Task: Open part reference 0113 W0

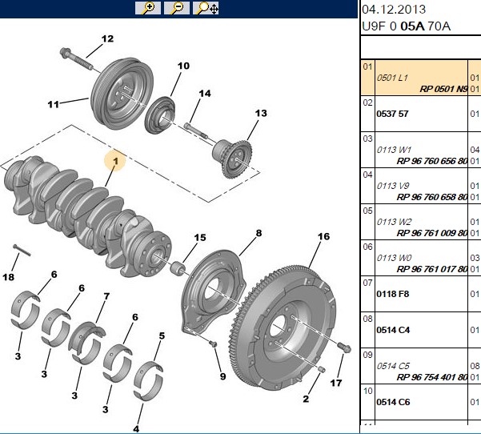Action: pyautogui.click(x=395, y=258)
